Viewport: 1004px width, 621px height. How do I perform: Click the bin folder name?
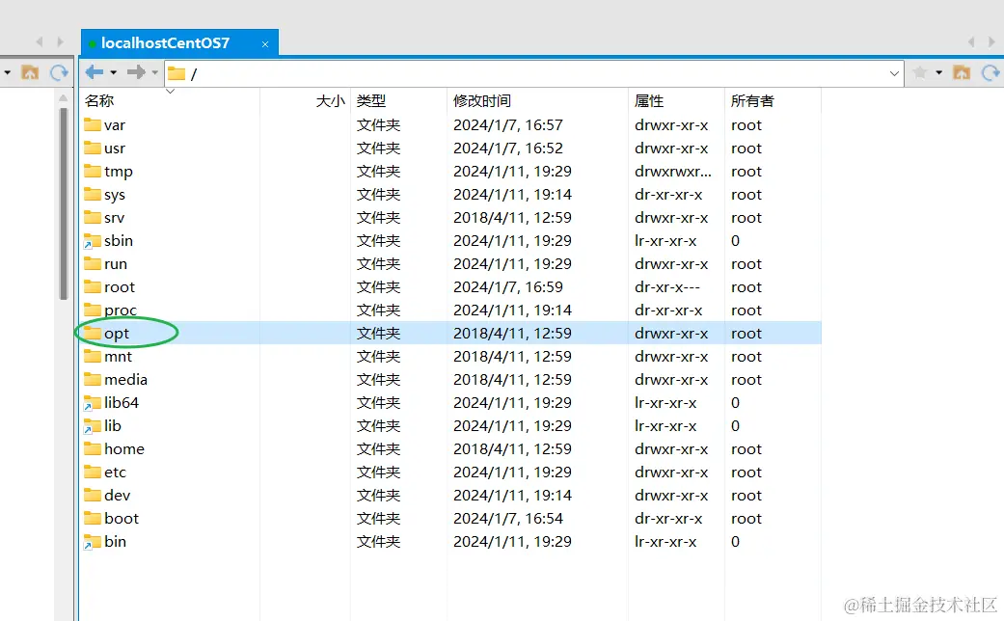[116, 541]
